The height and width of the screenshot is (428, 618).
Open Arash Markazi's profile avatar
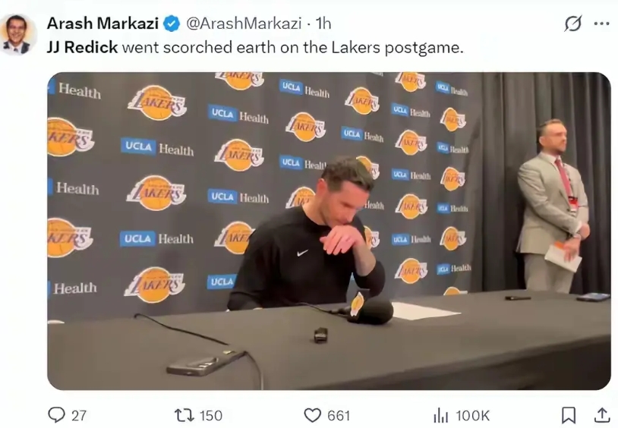pos(17,35)
